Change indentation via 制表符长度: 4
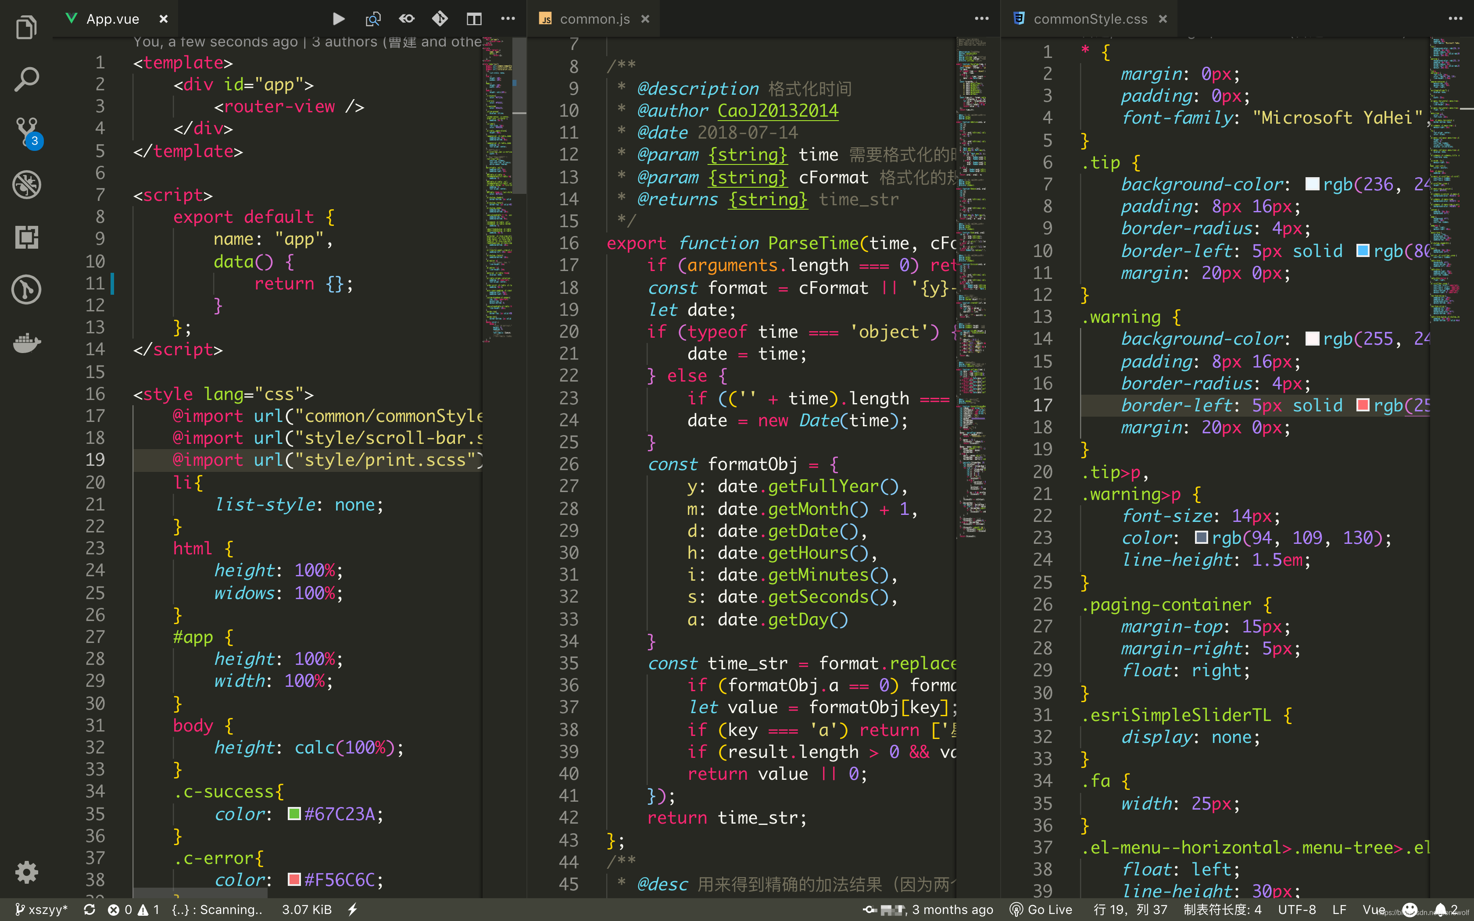The height and width of the screenshot is (921, 1474). tap(1223, 910)
